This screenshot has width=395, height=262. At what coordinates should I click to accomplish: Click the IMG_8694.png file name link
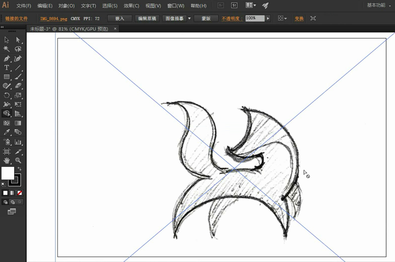coord(53,19)
